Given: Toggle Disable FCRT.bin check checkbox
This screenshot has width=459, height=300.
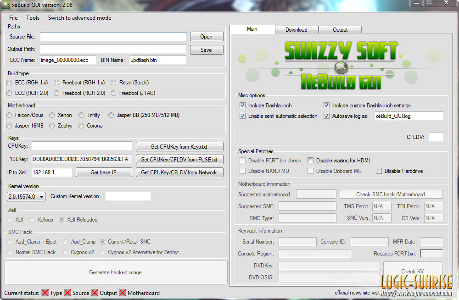Looking at the screenshot, I should 242,161.
